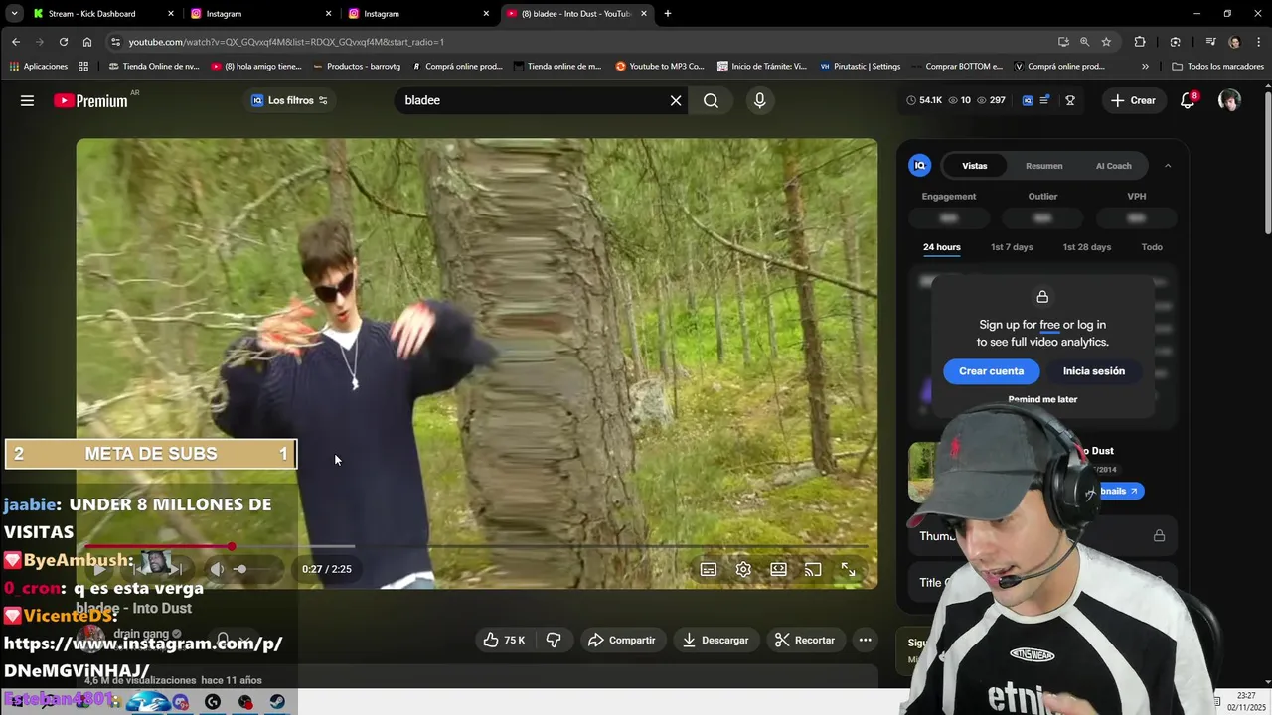
Task: Go to browser home page
Action: [x=87, y=42]
